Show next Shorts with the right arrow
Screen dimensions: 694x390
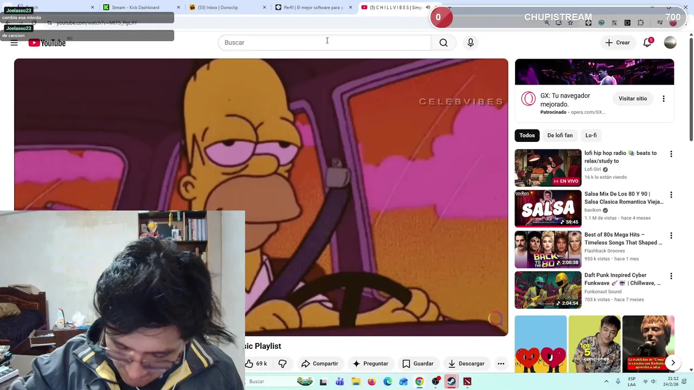point(673,363)
